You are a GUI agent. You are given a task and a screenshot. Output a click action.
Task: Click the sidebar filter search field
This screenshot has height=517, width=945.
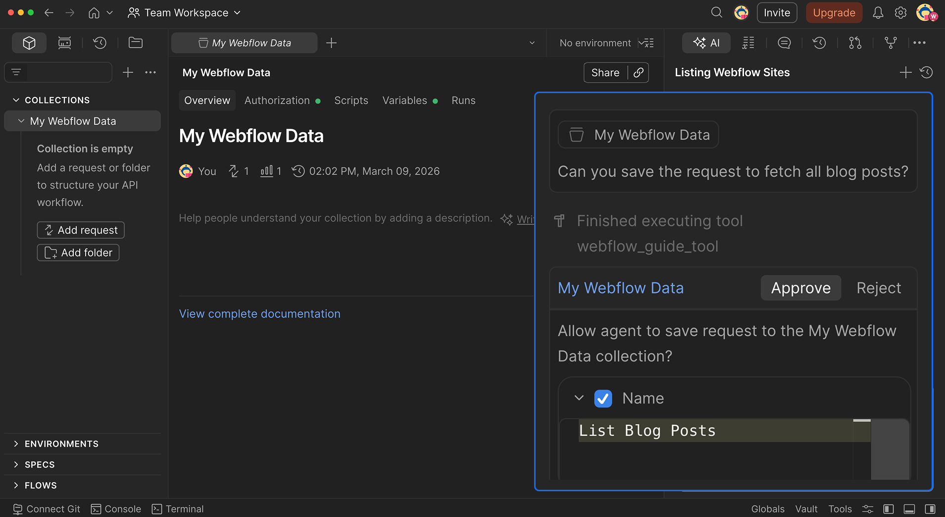tap(58, 72)
